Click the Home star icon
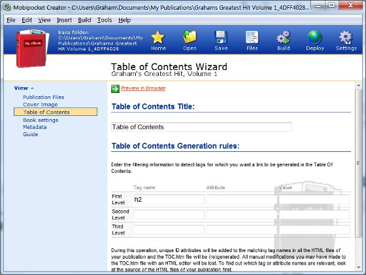 pyautogui.click(x=158, y=37)
